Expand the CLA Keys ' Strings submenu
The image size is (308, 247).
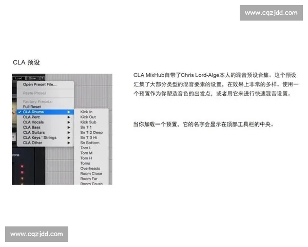[45, 137]
